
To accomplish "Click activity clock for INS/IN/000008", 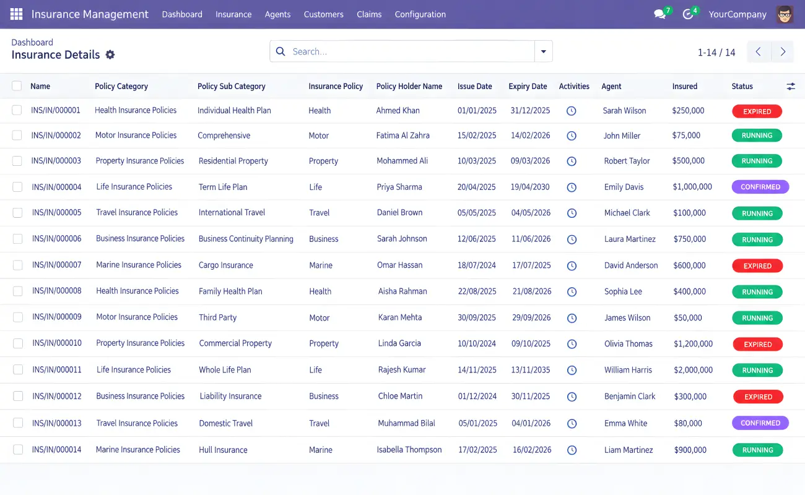I will tap(572, 291).
